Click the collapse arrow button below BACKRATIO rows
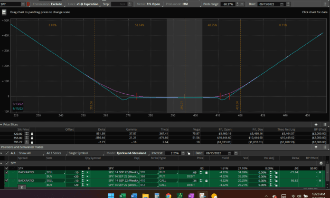Screen dimensions: 330x198 22,187
